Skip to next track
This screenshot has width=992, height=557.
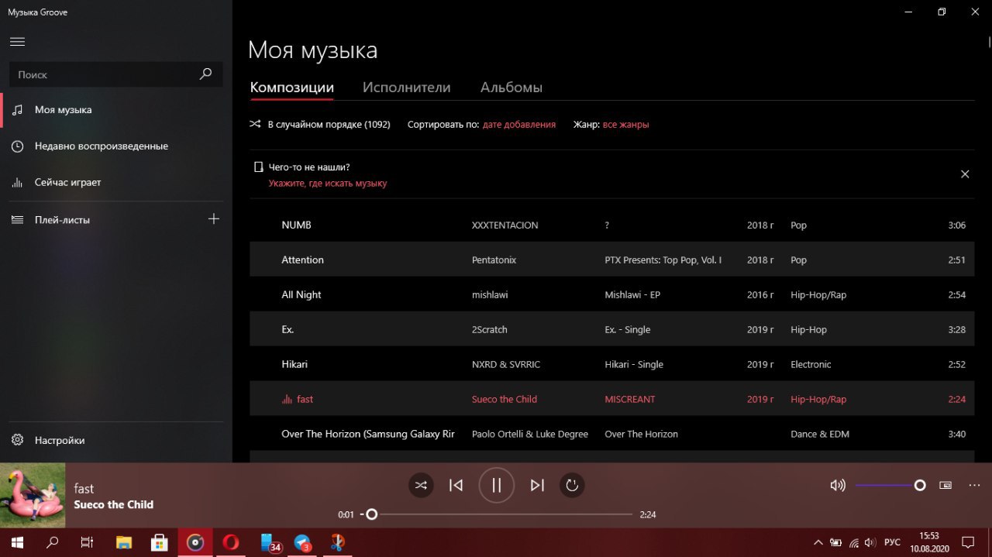click(537, 486)
